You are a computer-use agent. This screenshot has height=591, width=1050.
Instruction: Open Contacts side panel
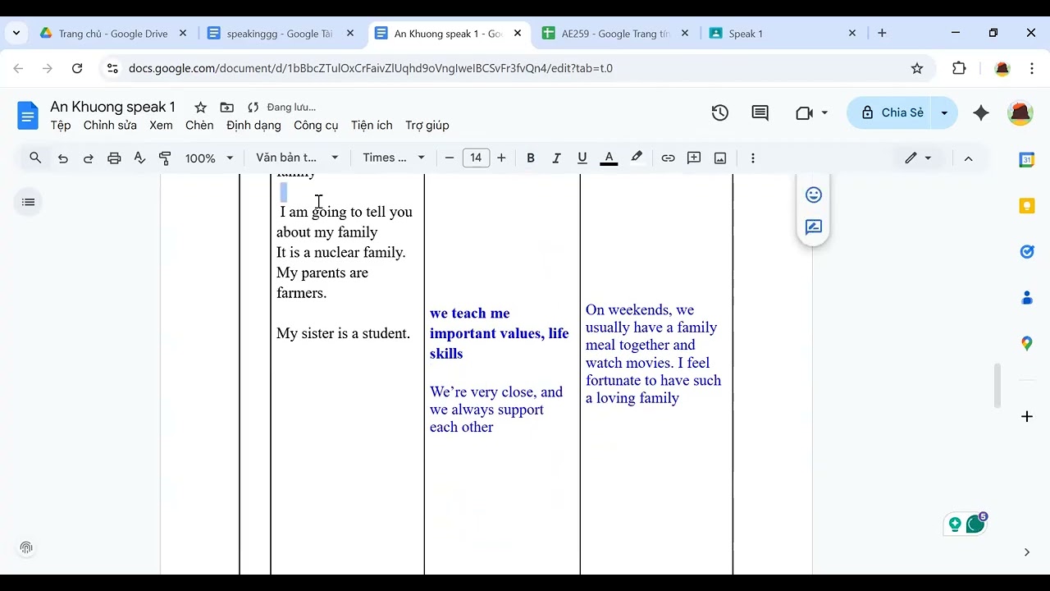[x=1027, y=298]
